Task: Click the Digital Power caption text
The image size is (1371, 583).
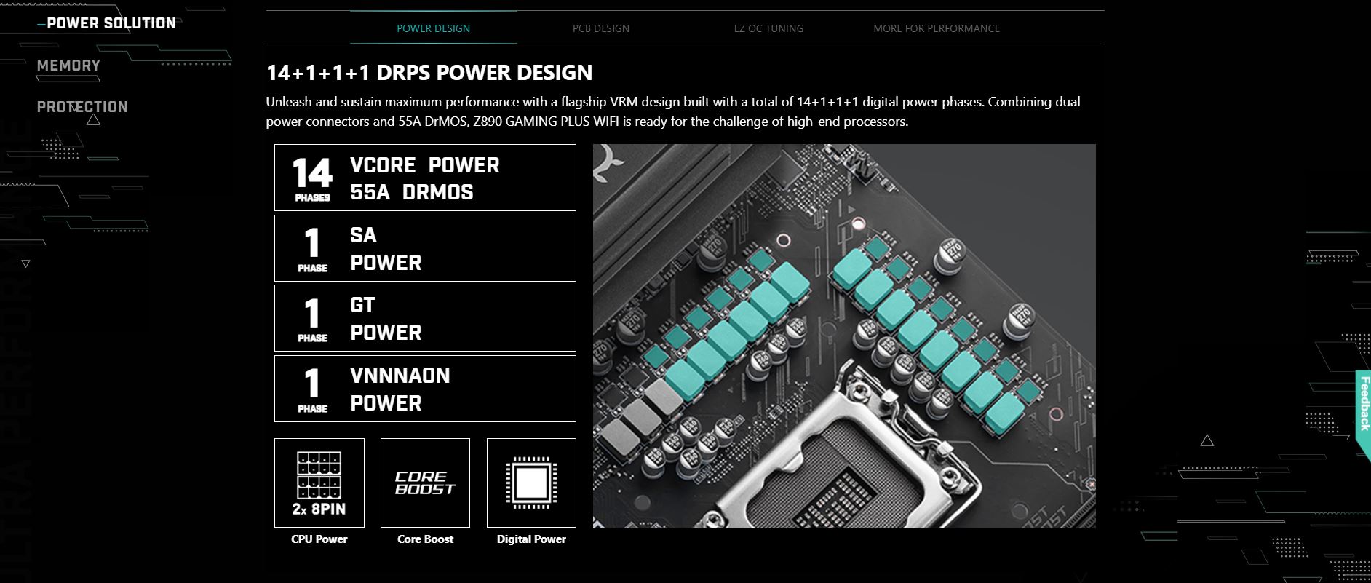Action: click(x=531, y=539)
